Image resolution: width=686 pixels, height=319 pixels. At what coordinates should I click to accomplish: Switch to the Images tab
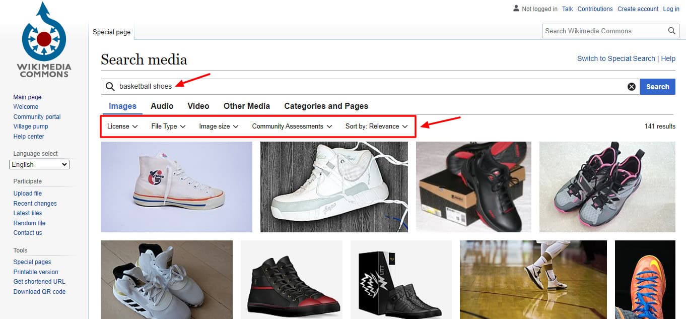122,106
